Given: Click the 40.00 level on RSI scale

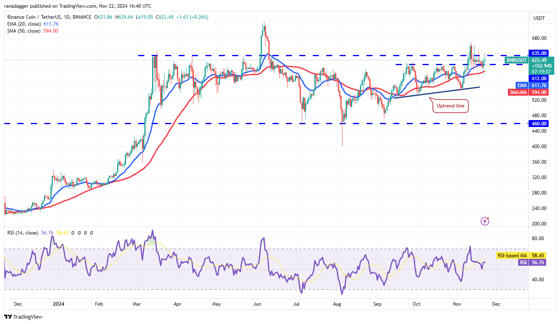Looking at the screenshot, I should [538, 280].
